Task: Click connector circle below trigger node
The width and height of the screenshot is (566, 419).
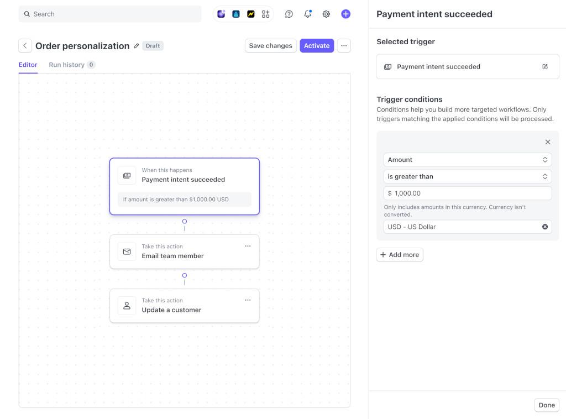Action: point(185,221)
